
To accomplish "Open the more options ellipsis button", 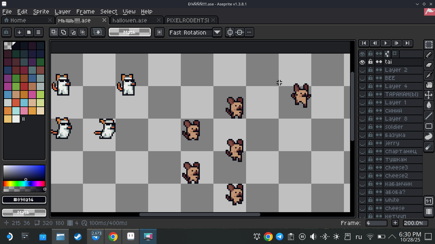I will click(x=249, y=32).
